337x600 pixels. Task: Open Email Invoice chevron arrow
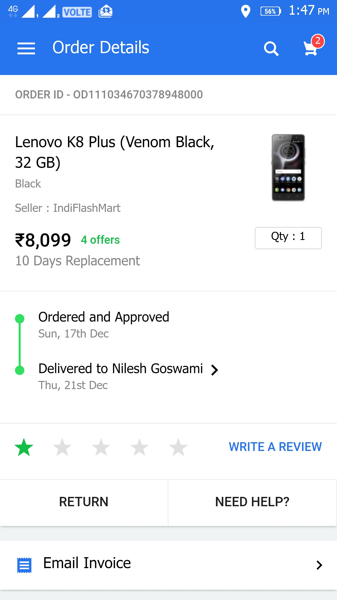[319, 565]
